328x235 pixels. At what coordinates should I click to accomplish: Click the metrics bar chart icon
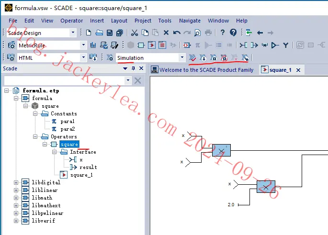click(93, 45)
